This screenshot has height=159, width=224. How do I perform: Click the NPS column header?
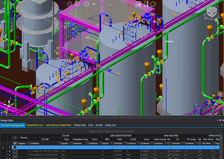(x=107, y=139)
